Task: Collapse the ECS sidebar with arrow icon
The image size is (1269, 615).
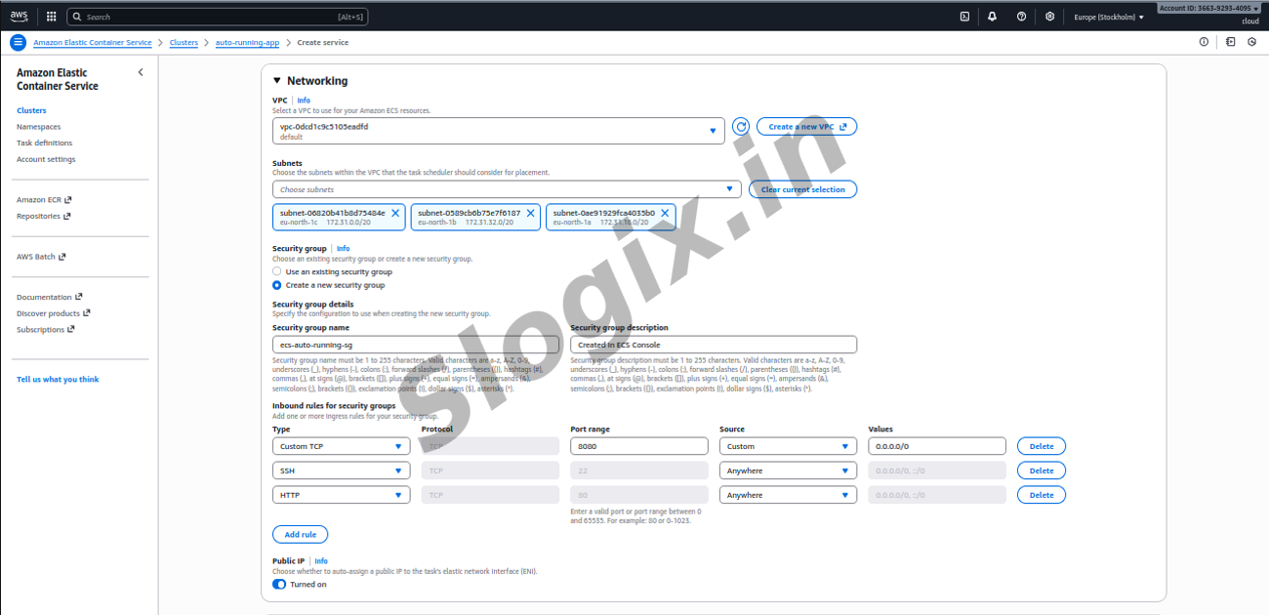Action: 141,72
